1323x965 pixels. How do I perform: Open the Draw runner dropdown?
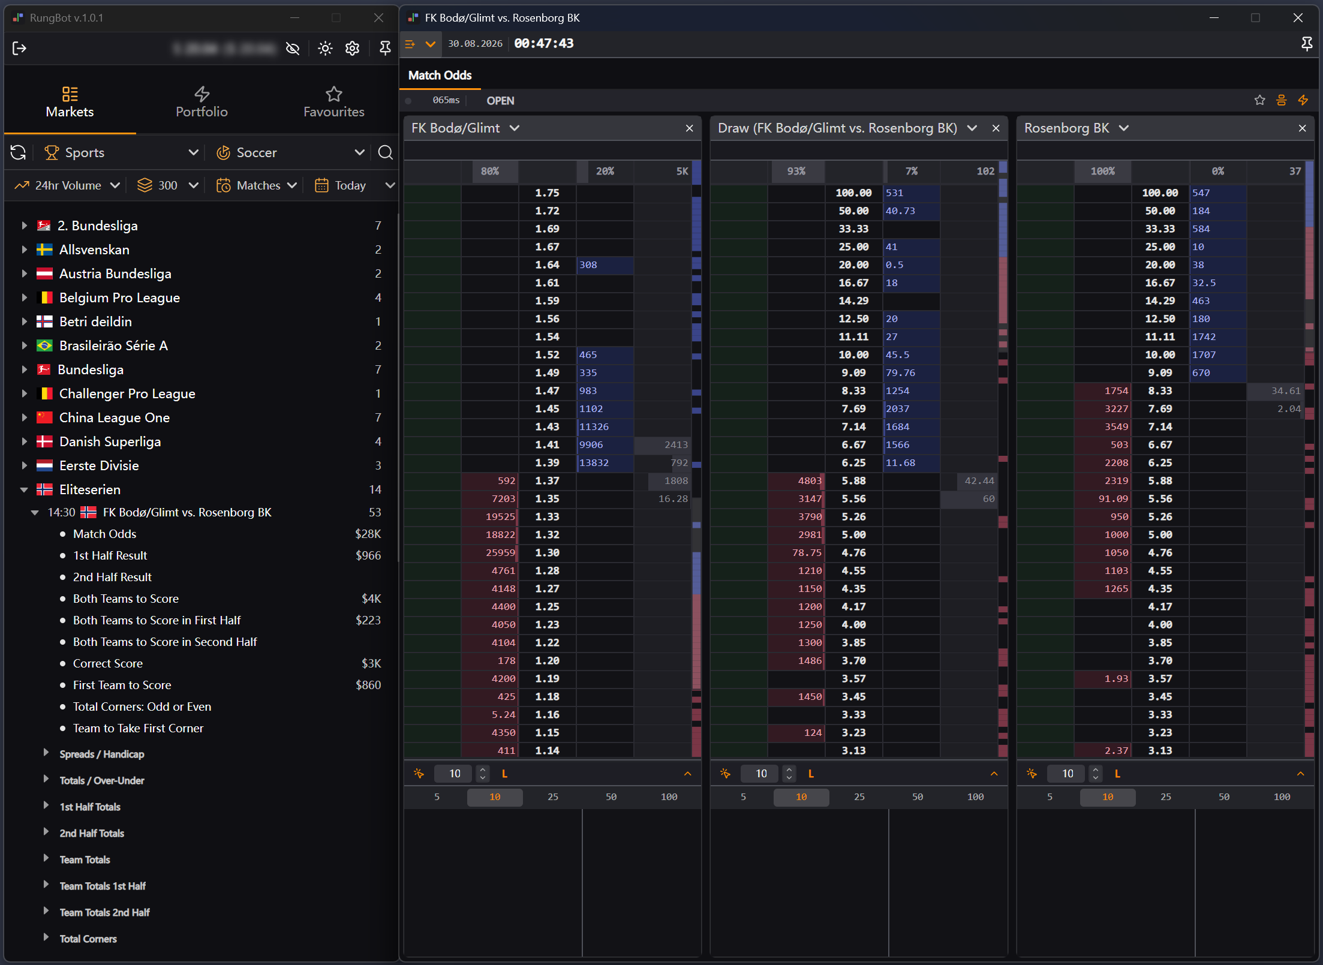click(x=972, y=128)
